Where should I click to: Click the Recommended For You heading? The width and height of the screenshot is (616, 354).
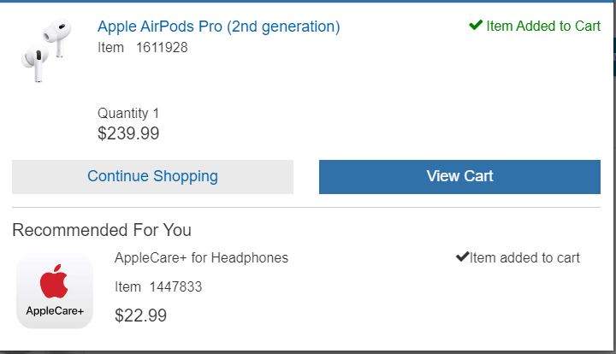click(102, 229)
